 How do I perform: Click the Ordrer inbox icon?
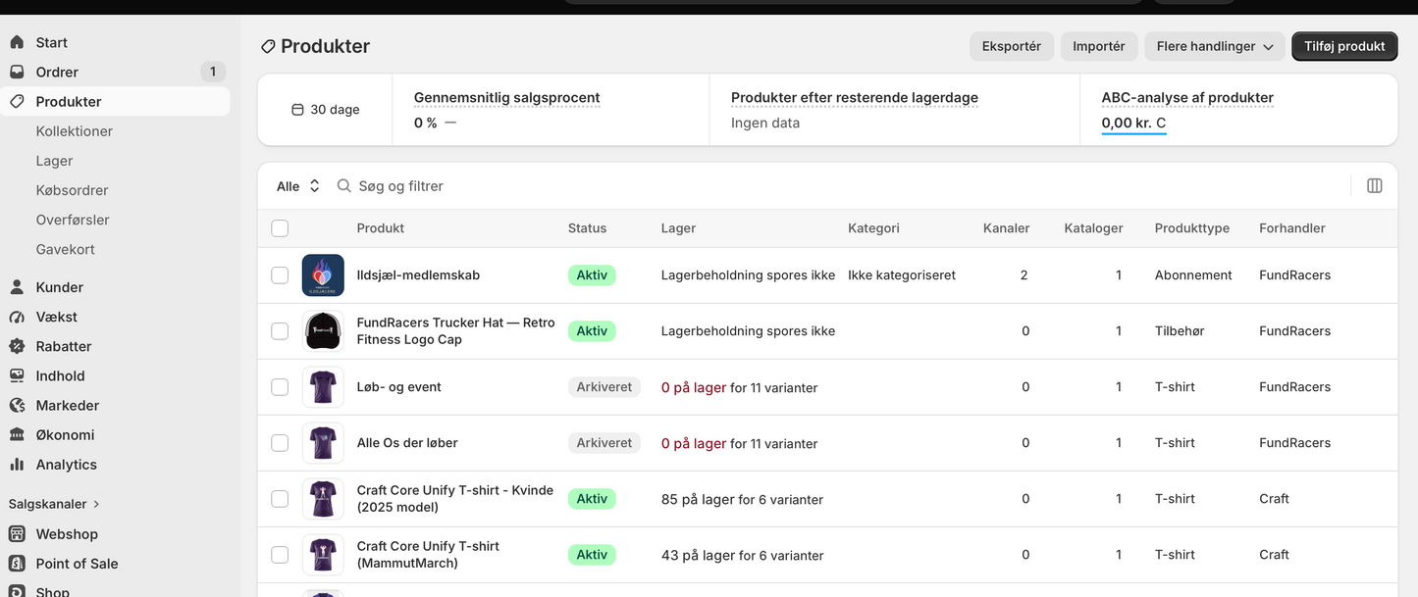click(17, 72)
